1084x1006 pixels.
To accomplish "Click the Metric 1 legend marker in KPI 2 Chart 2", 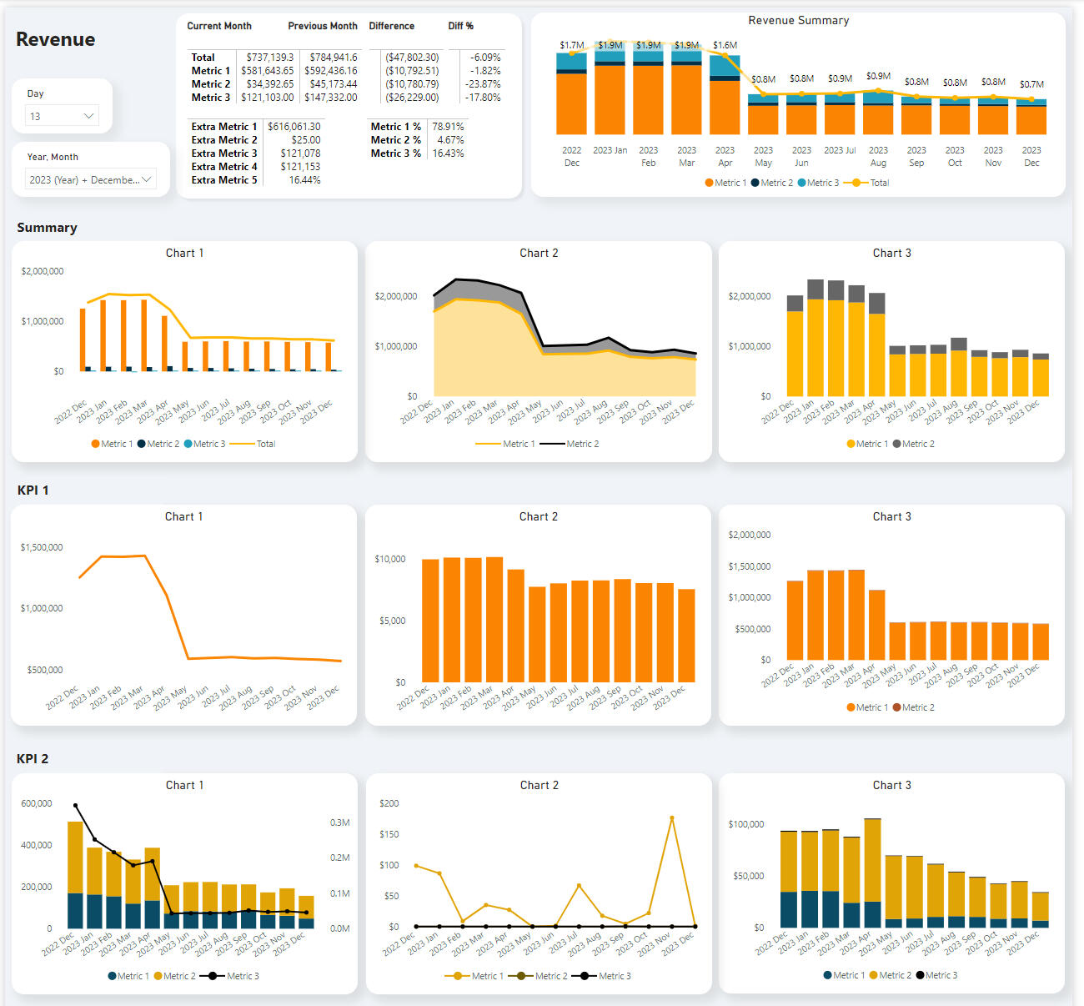I will pyautogui.click(x=457, y=976).
